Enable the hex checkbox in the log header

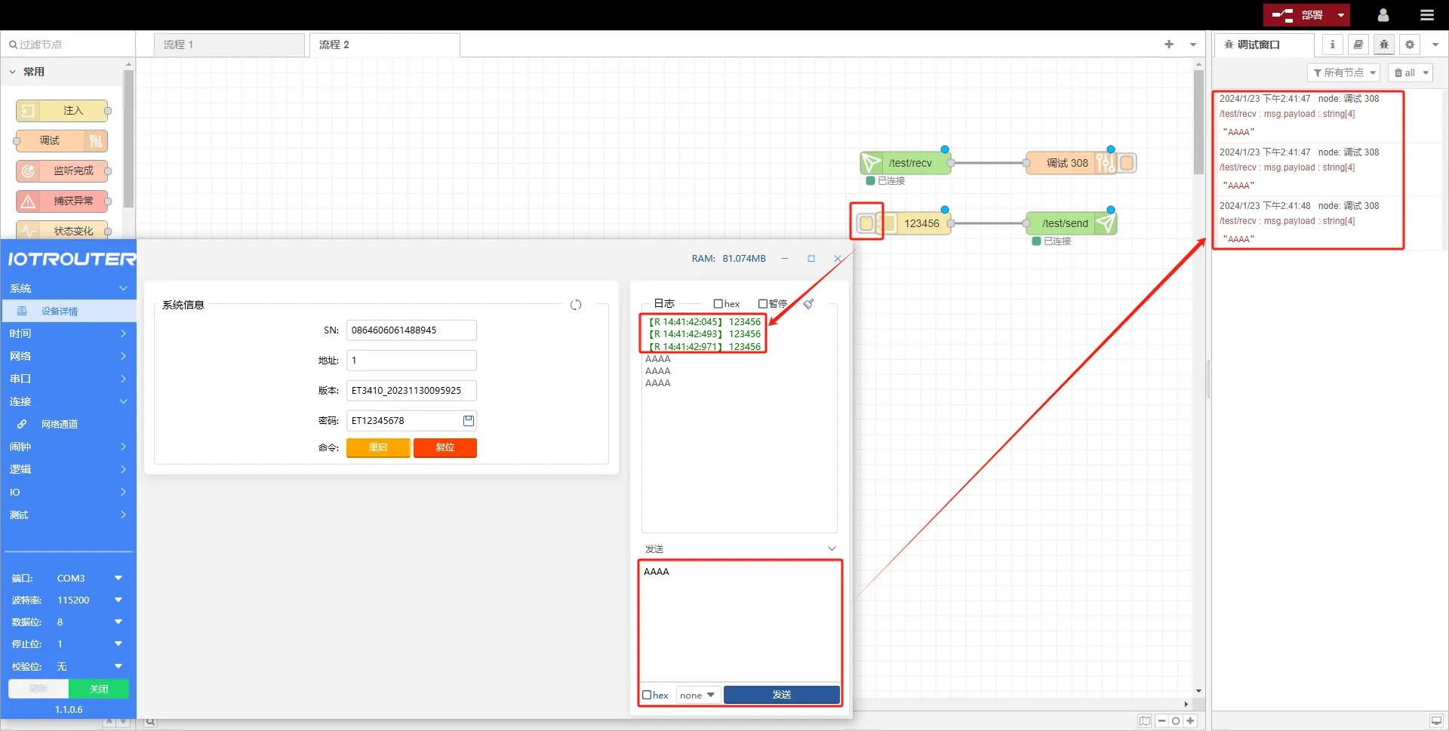coord(718,304)
